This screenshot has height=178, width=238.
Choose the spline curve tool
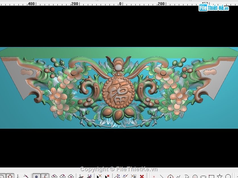click(x=178, y=177)
